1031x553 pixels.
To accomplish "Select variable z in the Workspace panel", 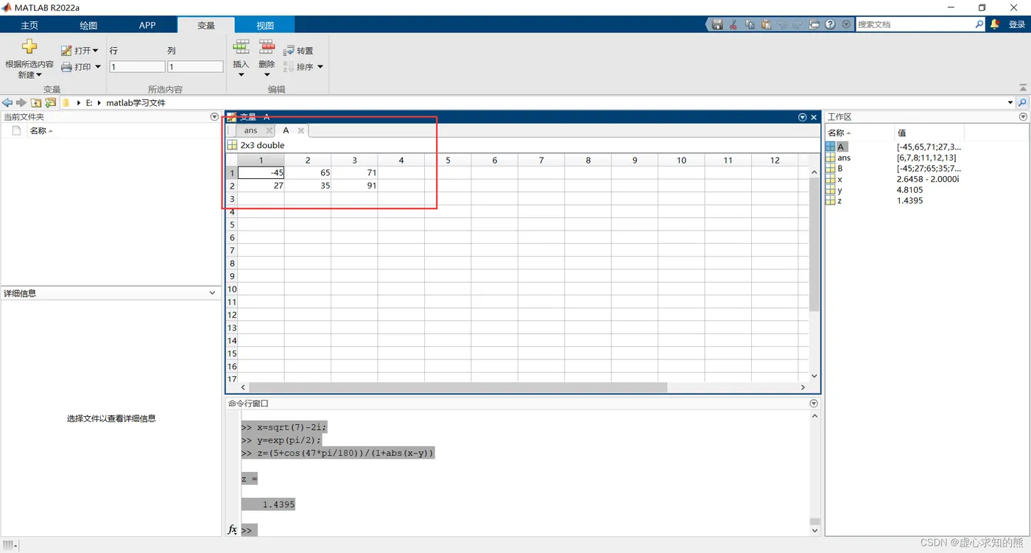I will [x=840, y=200].
